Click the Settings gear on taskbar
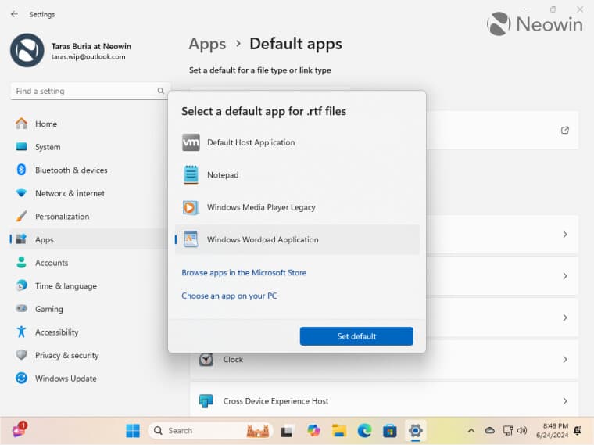594x445 pixels. tap(416, 431)
